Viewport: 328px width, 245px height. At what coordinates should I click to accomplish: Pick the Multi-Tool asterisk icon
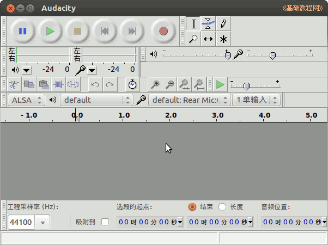[223, 39]
